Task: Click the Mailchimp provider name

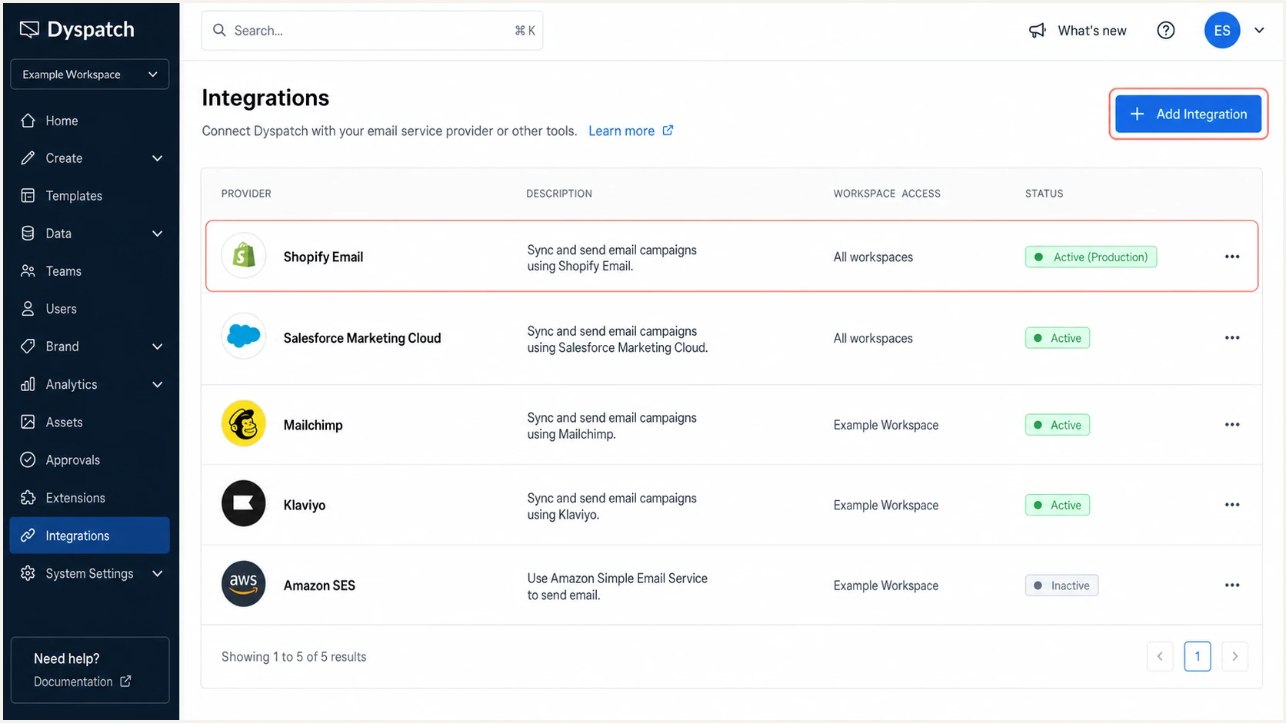Action: pyautogui.click(x=313, y=425)
